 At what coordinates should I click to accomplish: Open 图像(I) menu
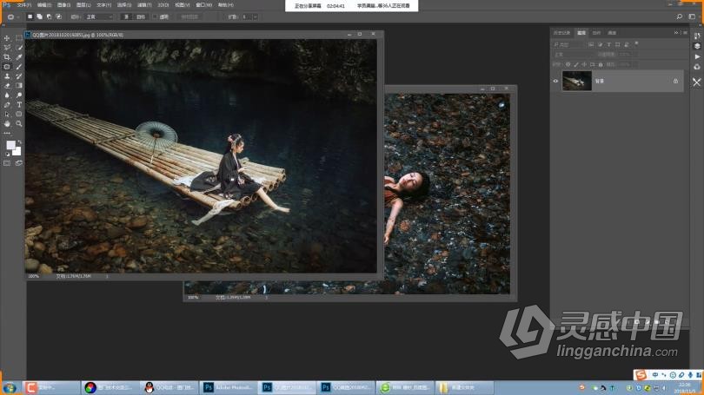pyautogui.click(x=63, y=5)
